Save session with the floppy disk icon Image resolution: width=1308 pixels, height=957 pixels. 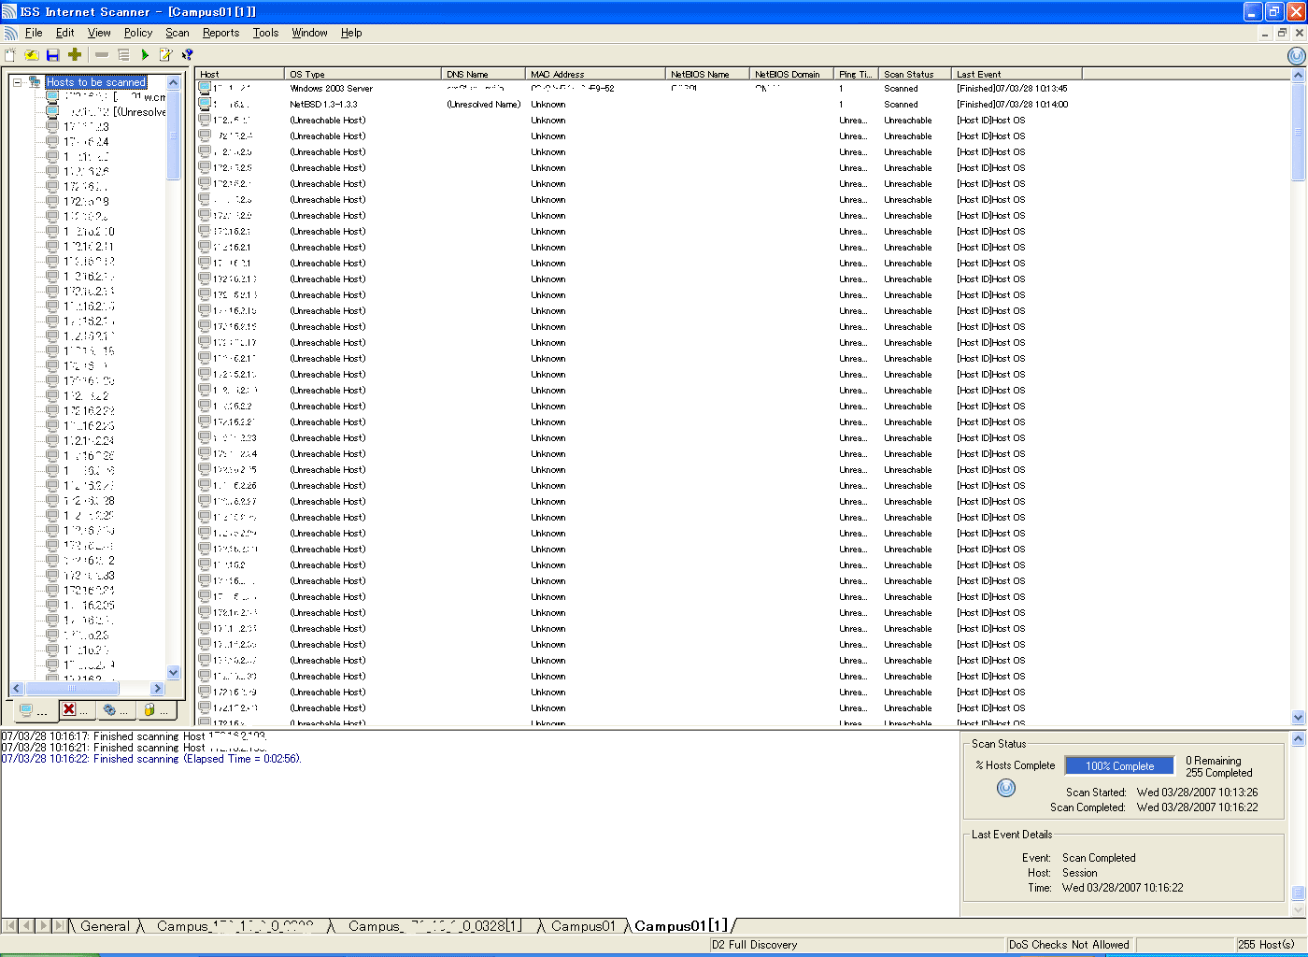[x=52, y=55]
